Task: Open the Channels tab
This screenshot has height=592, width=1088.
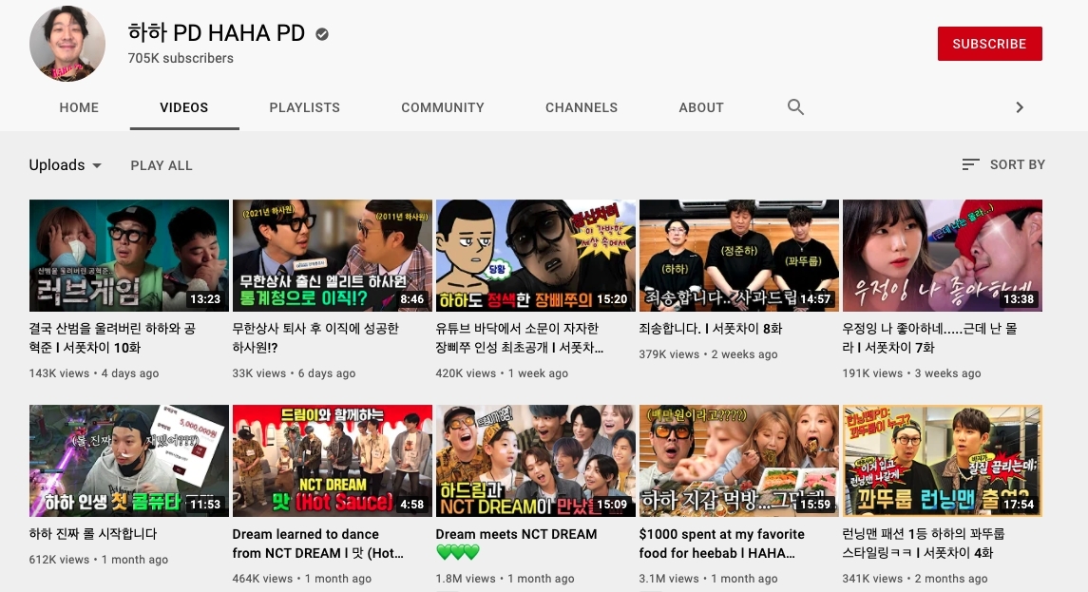Action: (x=582, y=107)
